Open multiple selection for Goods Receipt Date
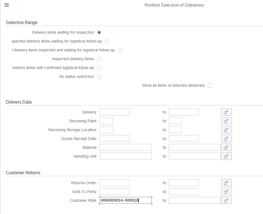263x214 pixels. pyautogui.click(x=226, y=138)
